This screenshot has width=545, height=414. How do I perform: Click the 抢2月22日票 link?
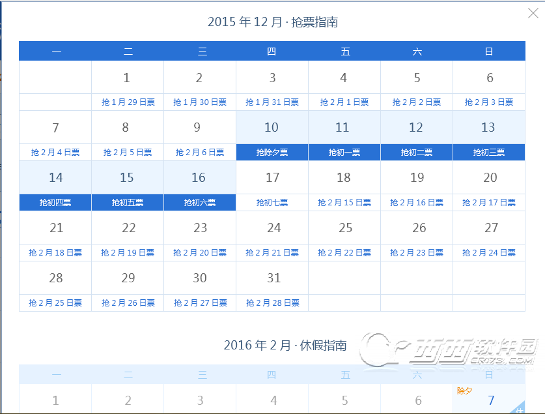tap(344, 252)
